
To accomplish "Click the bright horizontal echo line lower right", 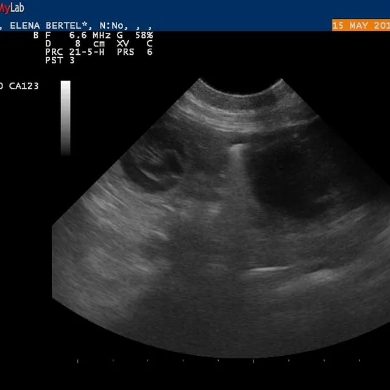I will pyautogui.click(x=268, y=269).
